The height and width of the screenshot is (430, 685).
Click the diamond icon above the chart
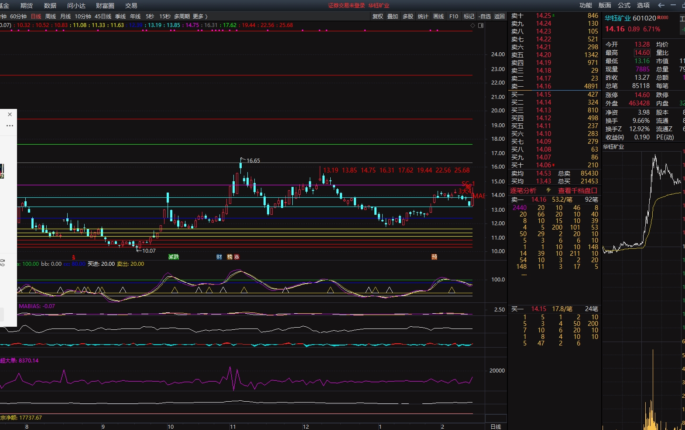[x=473, y=26]
